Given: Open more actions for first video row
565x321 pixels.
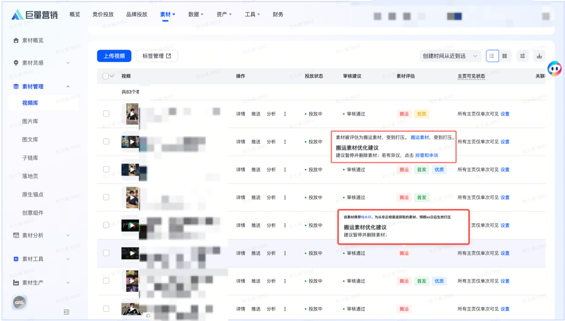Looking at the screenshot, I should pyautogui.click(x=285, y=114).
